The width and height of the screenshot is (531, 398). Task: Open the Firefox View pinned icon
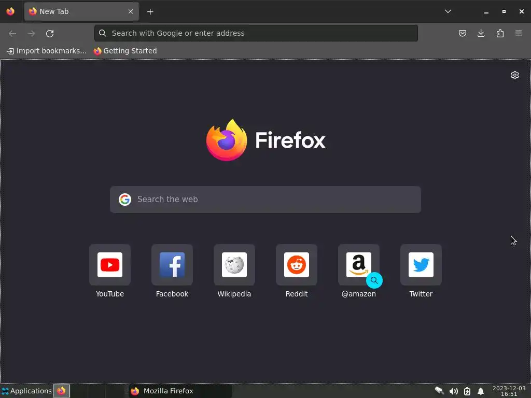(x=10, y=11)
